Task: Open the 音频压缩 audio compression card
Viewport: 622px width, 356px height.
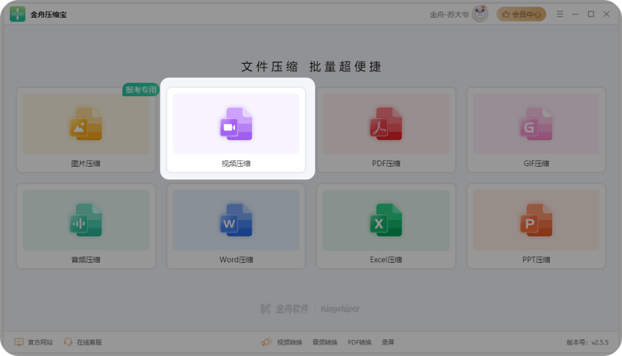Action: tap(86, 226)
